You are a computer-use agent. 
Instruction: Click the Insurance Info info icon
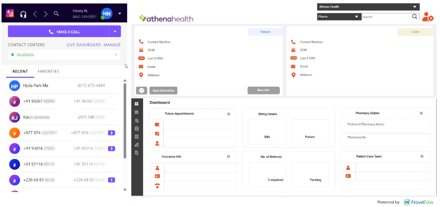point(229,157)
